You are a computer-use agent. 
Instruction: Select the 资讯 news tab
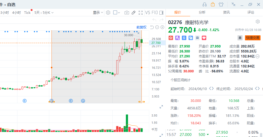pyautogui.click(x=226, y=12)
